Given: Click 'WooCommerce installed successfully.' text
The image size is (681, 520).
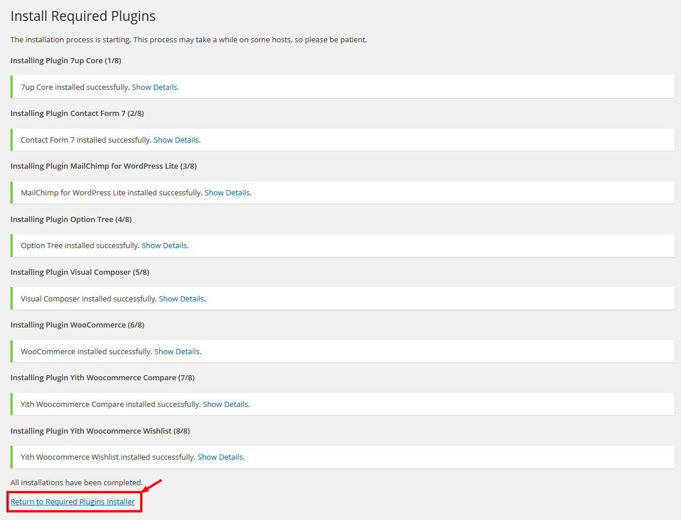Looking at the screenshot, I should click(x=86, y=351).
